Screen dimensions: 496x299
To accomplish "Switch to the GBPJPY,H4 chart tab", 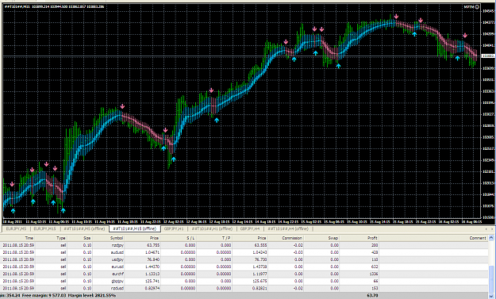I will click(249, 228).
